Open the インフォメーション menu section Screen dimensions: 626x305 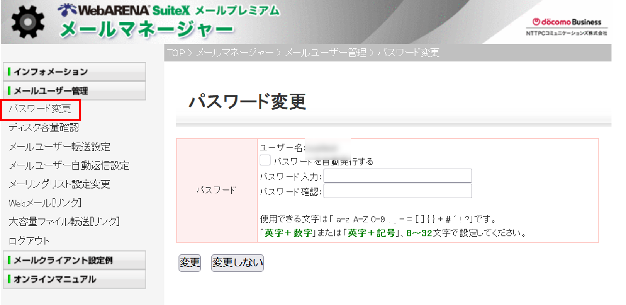[x=75, y=72]
